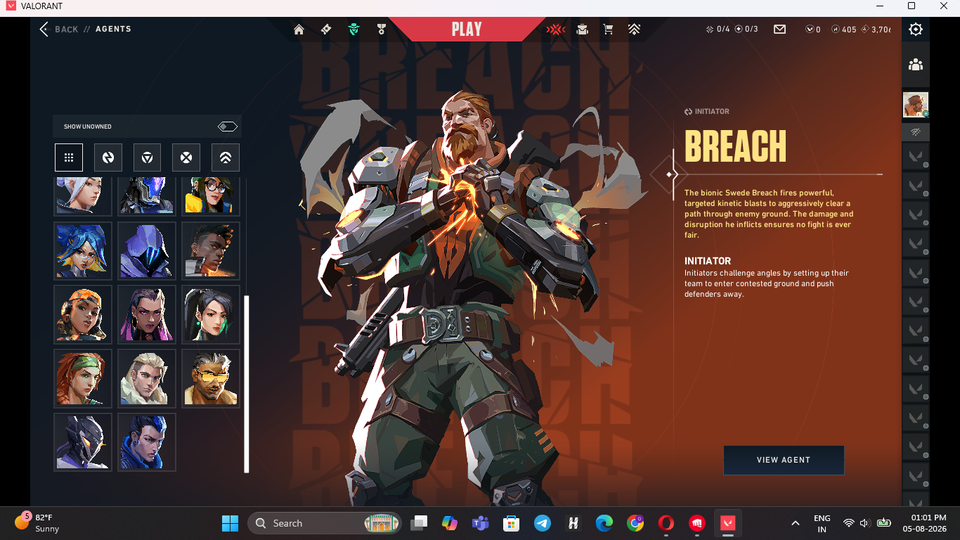Image resolution: width=960 pixels, height=540 pixels.
Task: Open the ticket-shaped Battlepass icon
Action: (326, 30)
